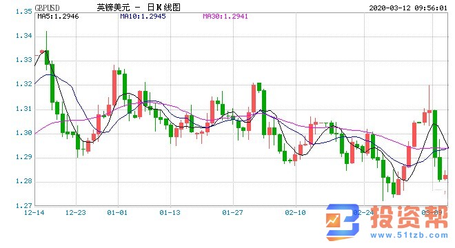The width and height of the screenshot is (455, 248).
Task: Click the tallest green candle near 1.34 peak
Action: click(x=47, y=57)
